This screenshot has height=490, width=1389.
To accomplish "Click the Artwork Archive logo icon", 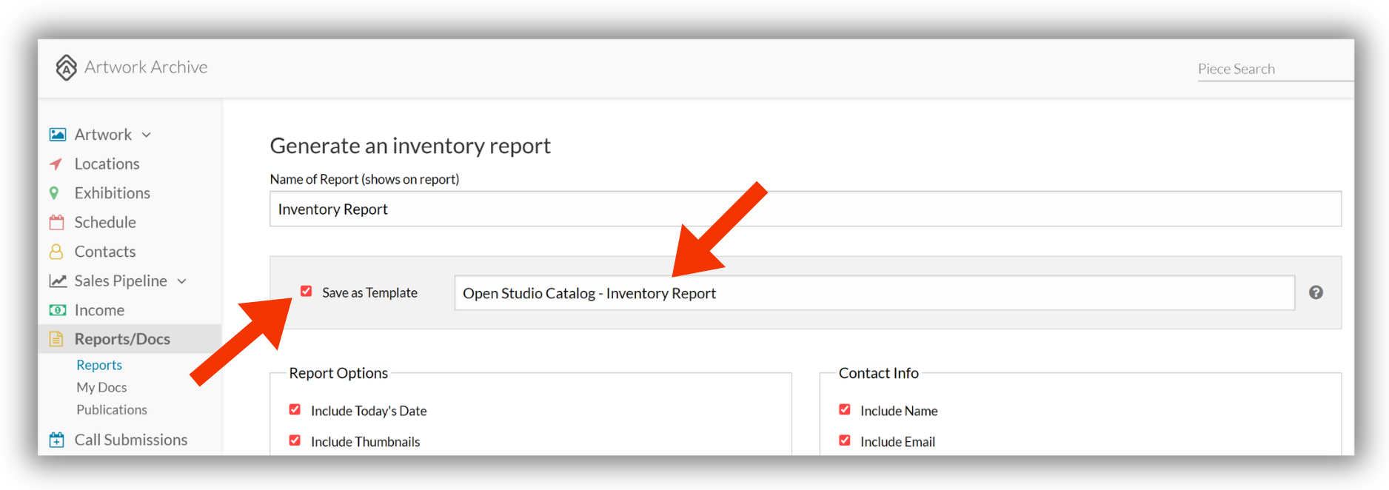I will tap(66, 67).
